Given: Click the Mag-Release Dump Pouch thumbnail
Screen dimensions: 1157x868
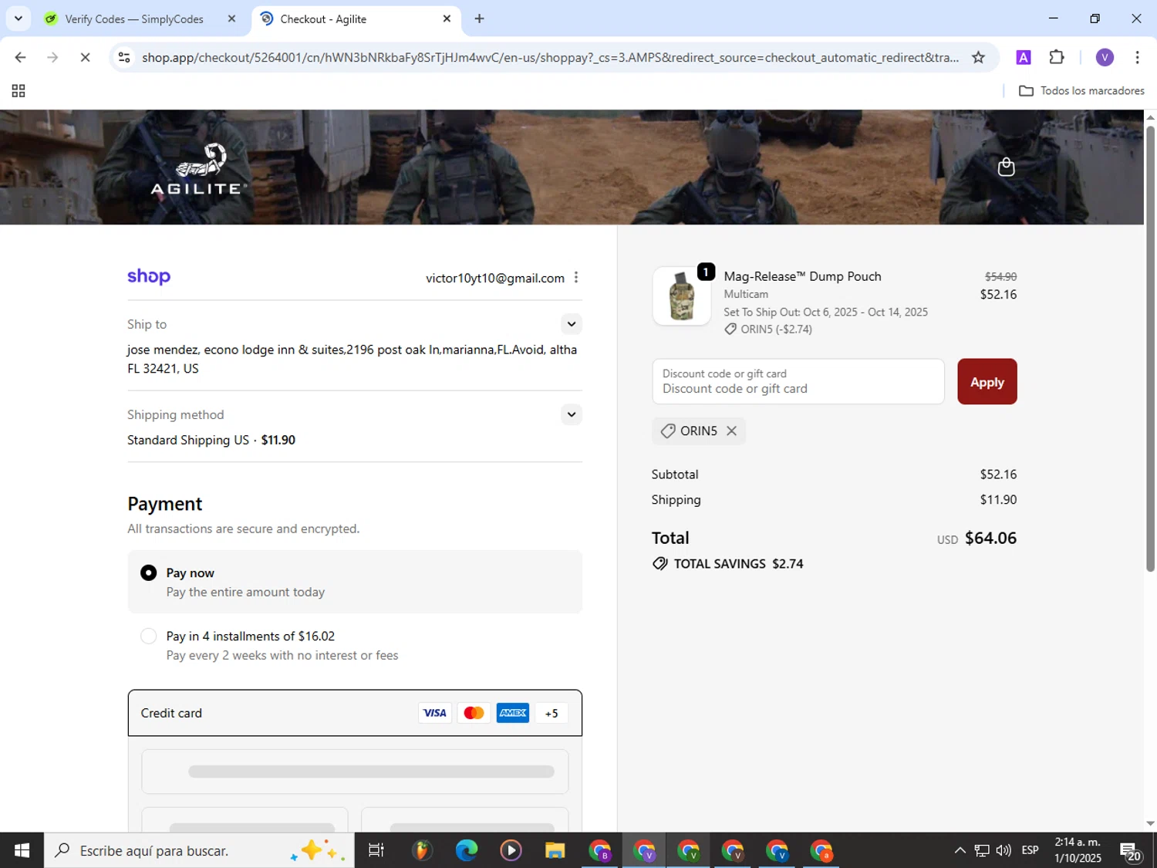Looking at the screenshot, I should 681,296.
